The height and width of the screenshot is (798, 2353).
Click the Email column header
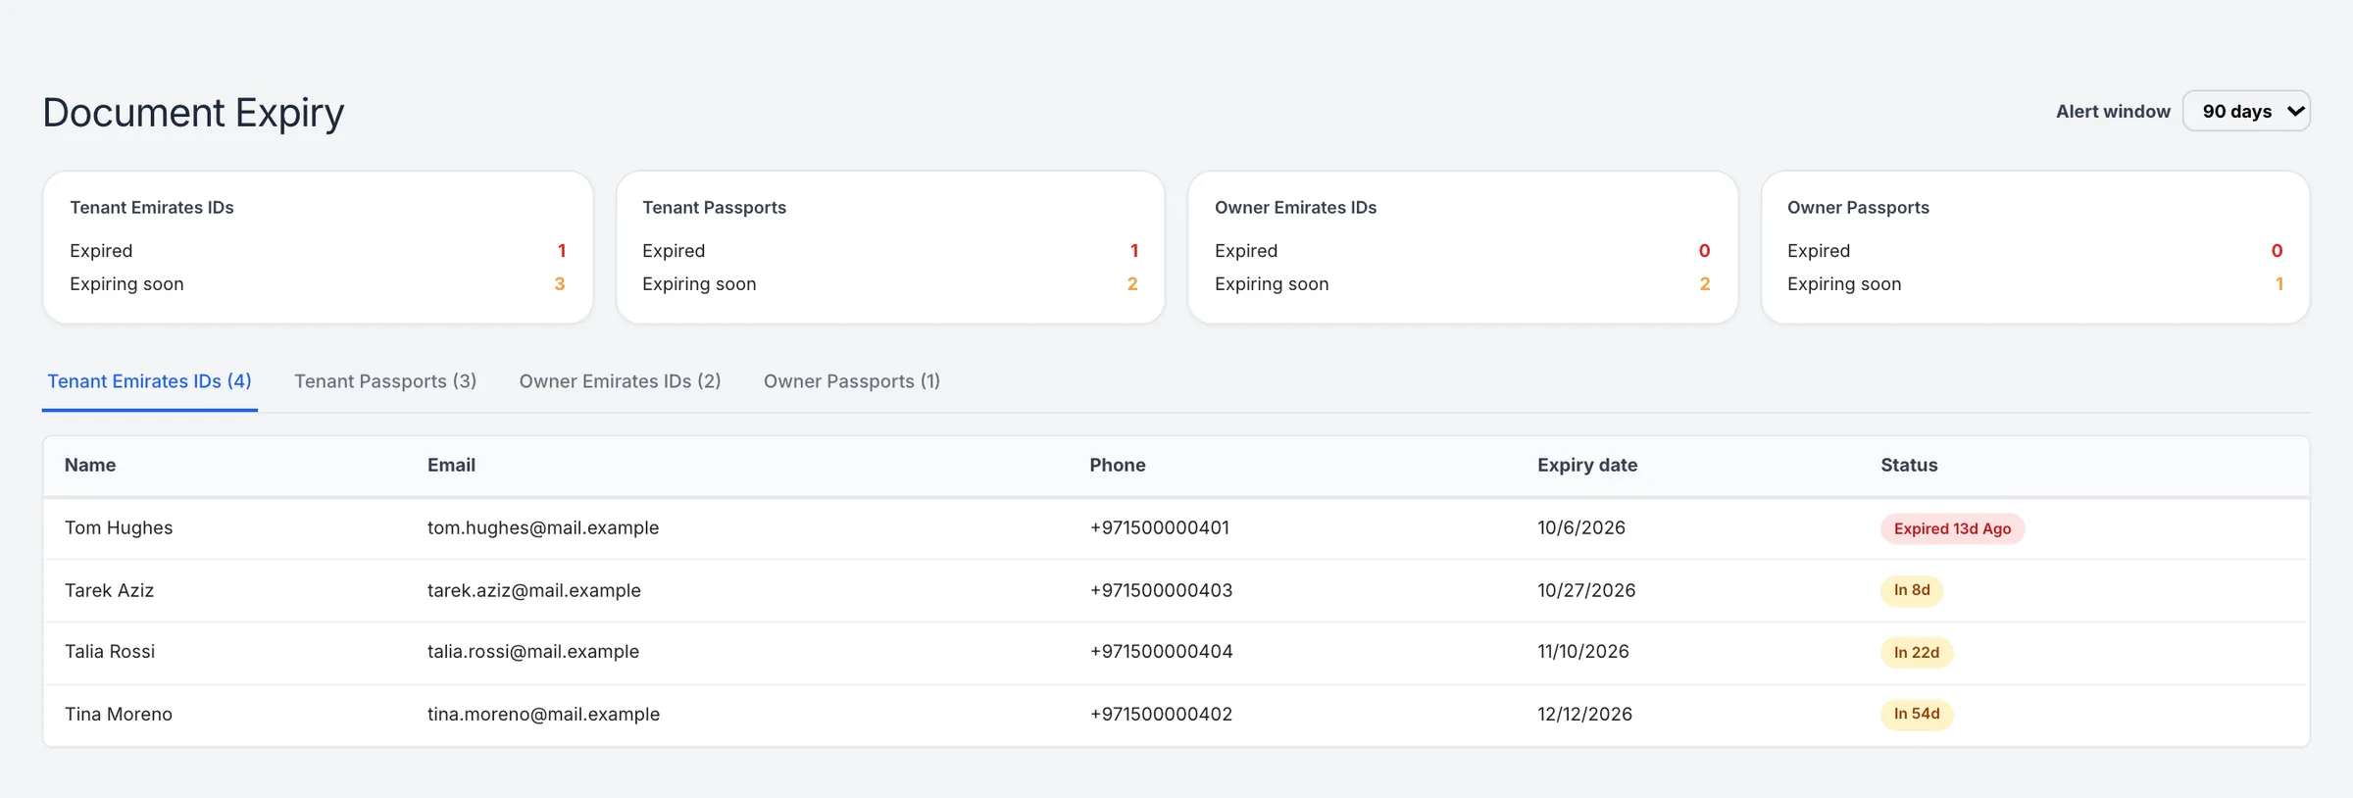point(451,466)
